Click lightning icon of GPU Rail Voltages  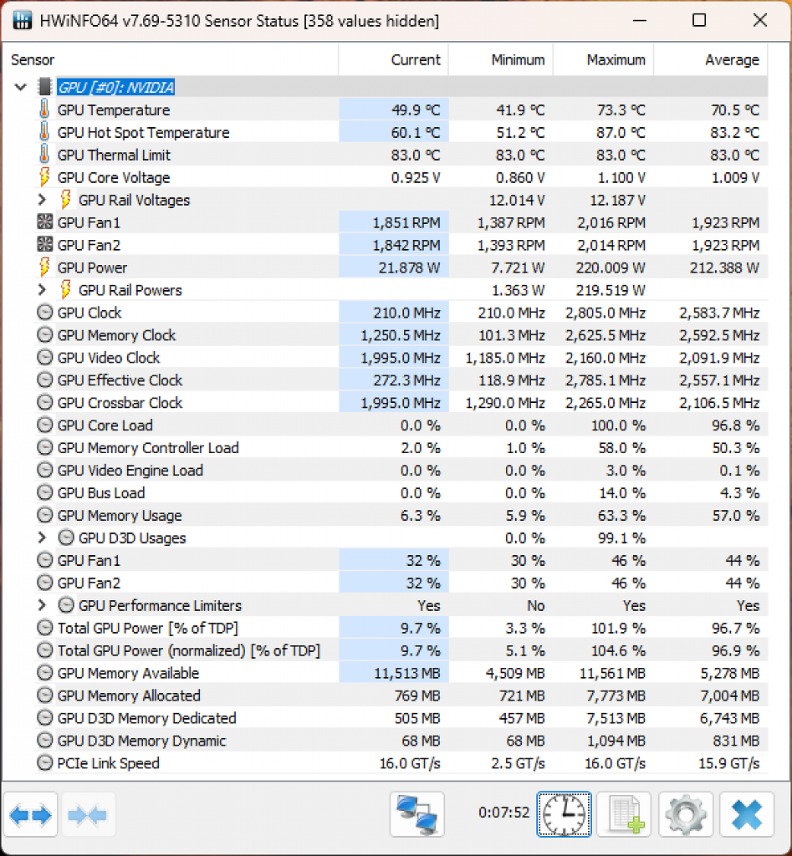click(65, 199)
